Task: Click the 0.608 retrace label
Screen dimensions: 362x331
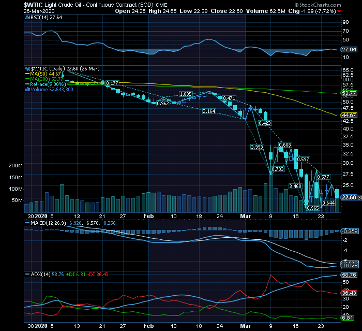Action: click(285, 145)
